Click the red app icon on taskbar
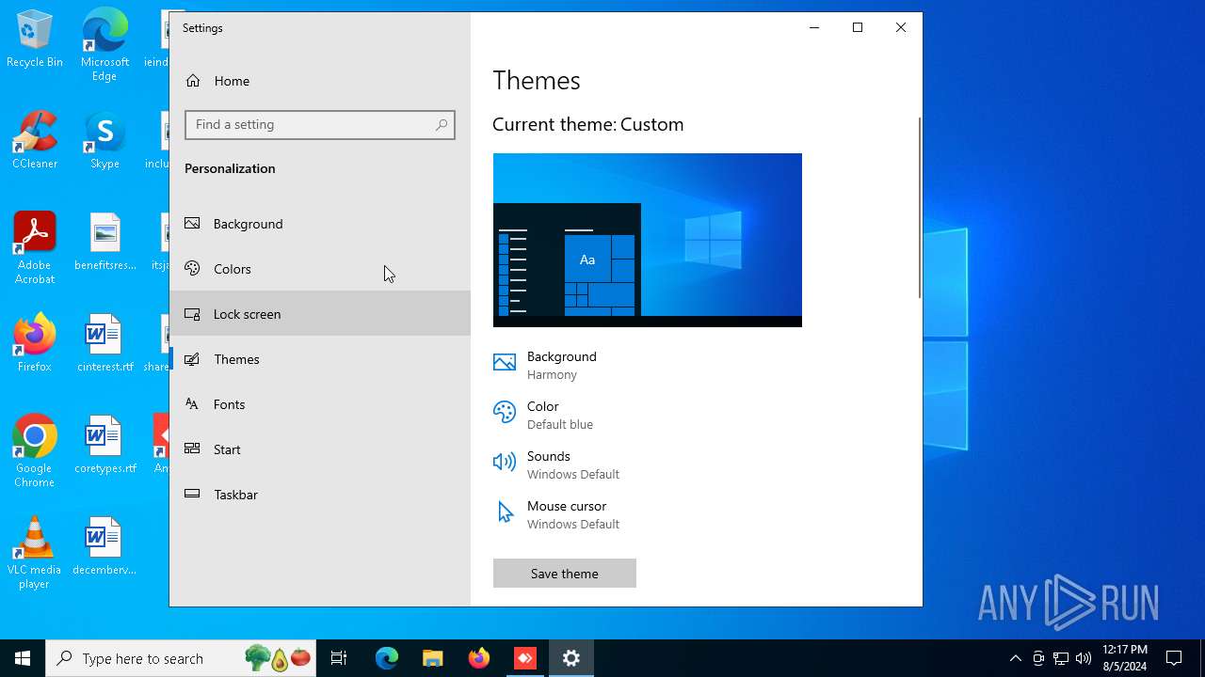 pyautogui.click(x=525, y=658)
